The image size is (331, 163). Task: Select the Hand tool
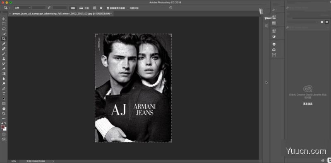(x=4, y=108)
